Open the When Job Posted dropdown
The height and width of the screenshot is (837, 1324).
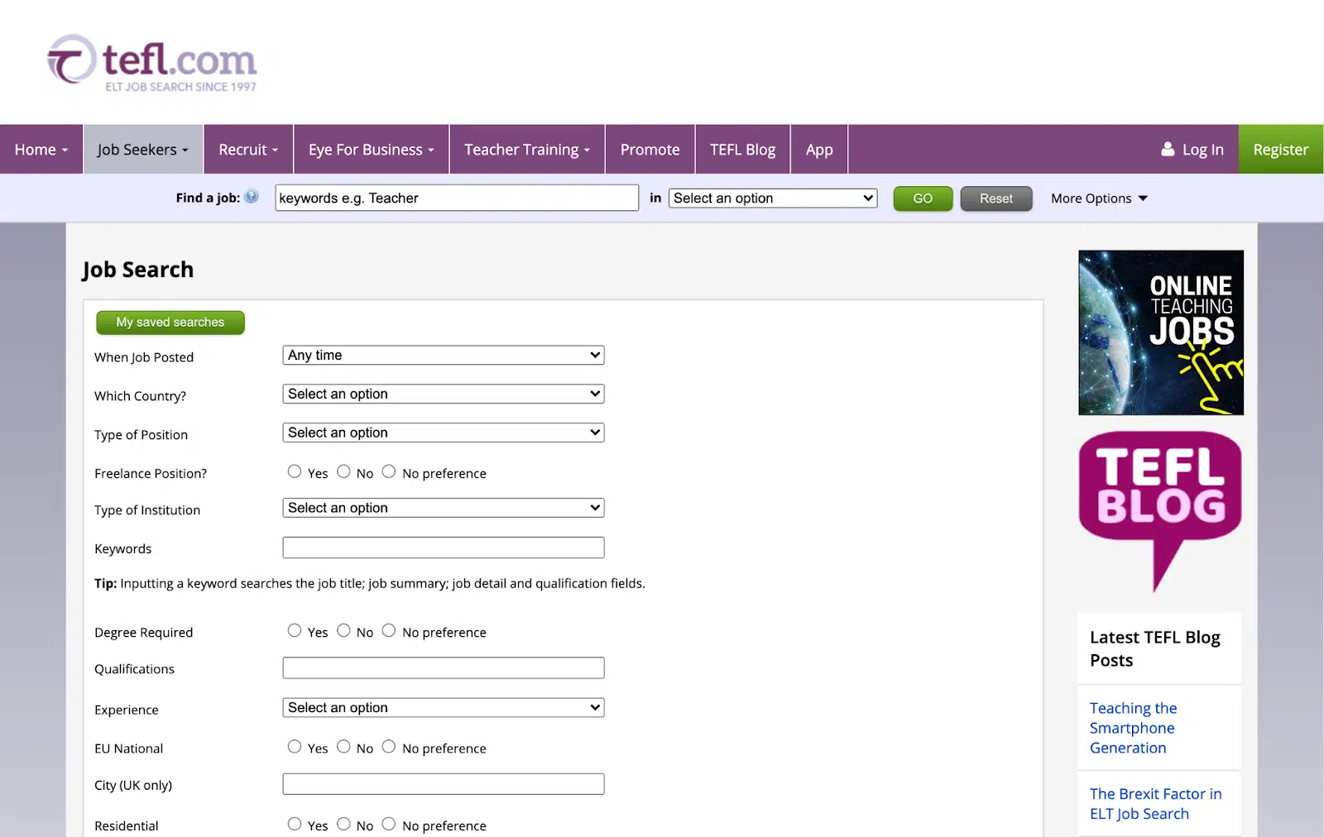pos(444,355)
